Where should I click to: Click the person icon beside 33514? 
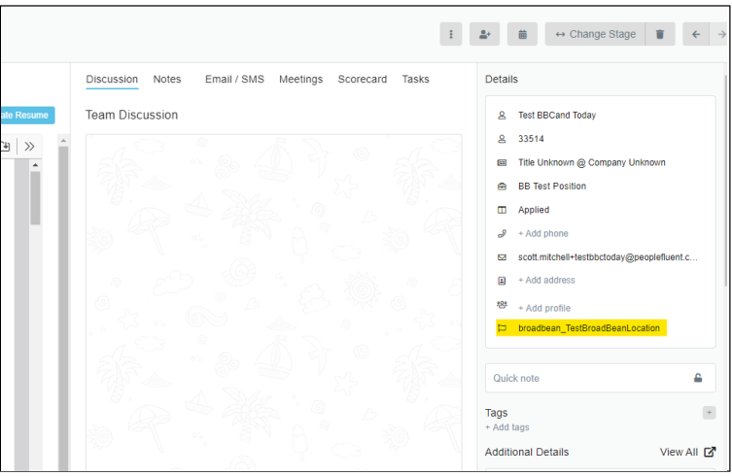(x=502, y=139)
